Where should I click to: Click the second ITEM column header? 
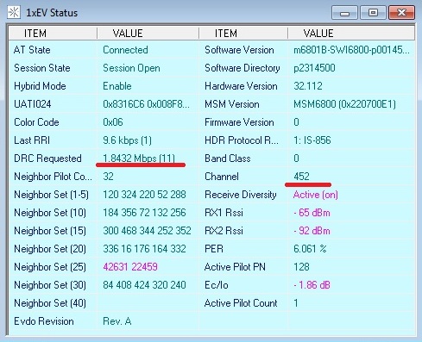243,34
